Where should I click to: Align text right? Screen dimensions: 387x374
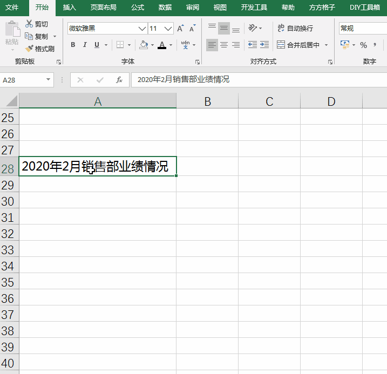236,45
